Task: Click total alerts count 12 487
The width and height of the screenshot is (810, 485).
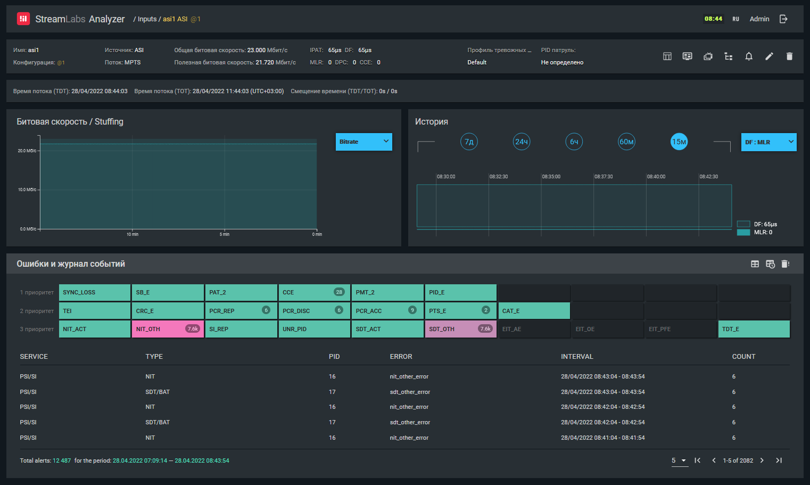Action: point(62,461)
